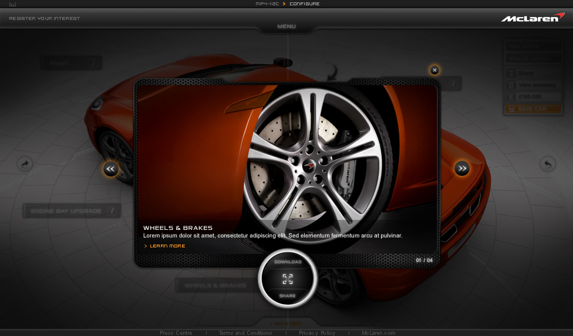The height and width of the screenshot is (336, 573).
Task: Click the info icon behind popup's top-right
Action: pos(453,84)
